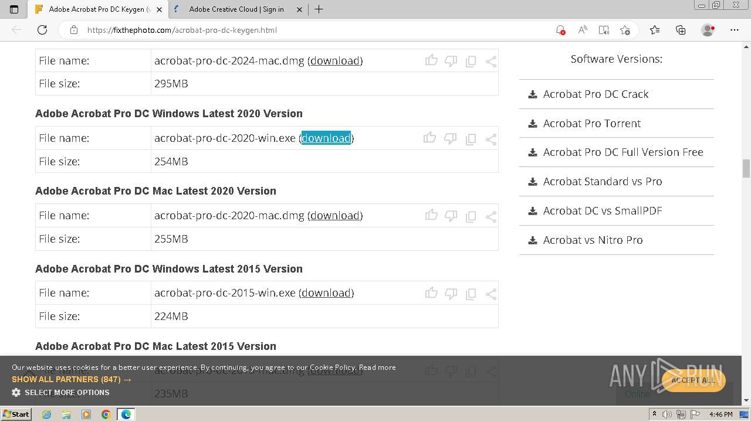Image resolution: width=751 pixels, height=422 pixels.
Task: Accept all cookies button
Action: [694, 380]
